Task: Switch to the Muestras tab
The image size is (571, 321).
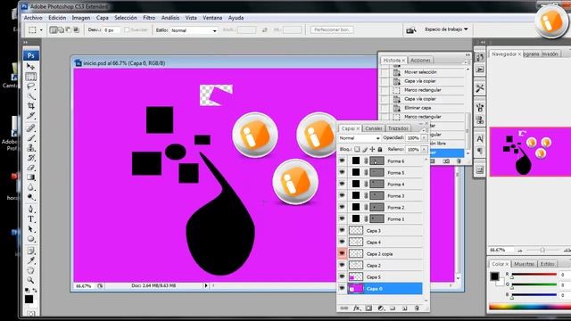Action: (x=524, y=264)
